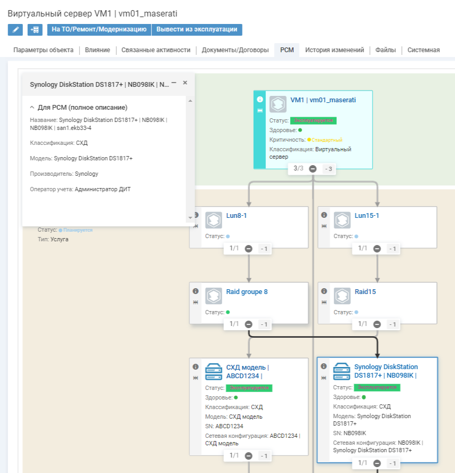Image resolution: width=455 pixels, height=473 pixels.
Task: Collapse children of Raid15 node
Action: coord(377,324)
